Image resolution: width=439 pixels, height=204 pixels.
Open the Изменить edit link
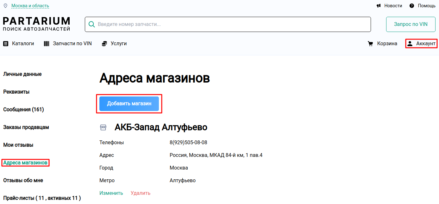coord(111,193)
